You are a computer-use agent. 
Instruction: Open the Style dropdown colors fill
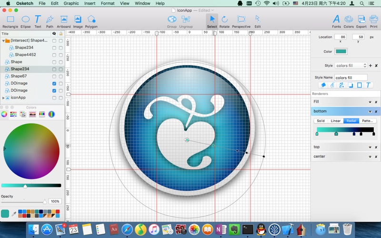click(x=351, y=66)
